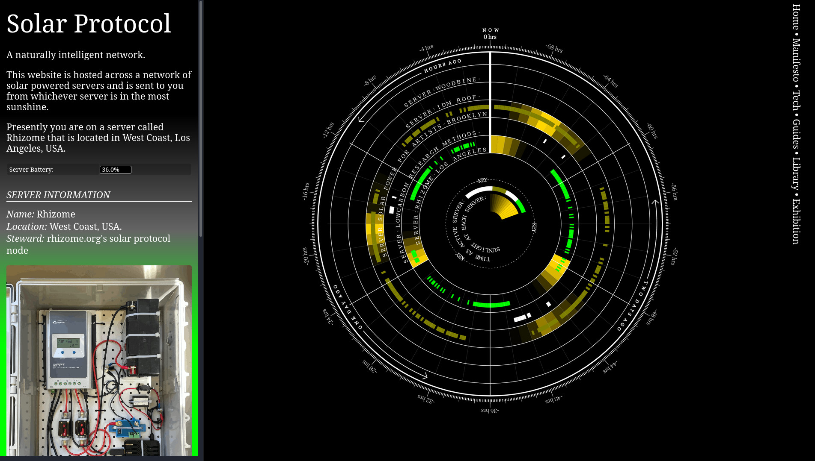Open the Tech page link

796,100
